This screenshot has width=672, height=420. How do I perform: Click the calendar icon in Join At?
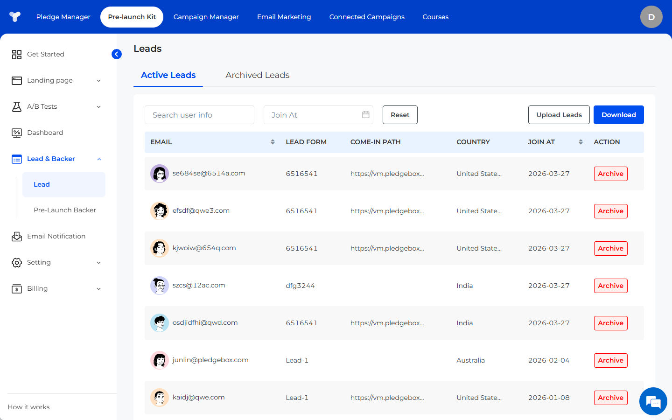(x=366, y=115)
